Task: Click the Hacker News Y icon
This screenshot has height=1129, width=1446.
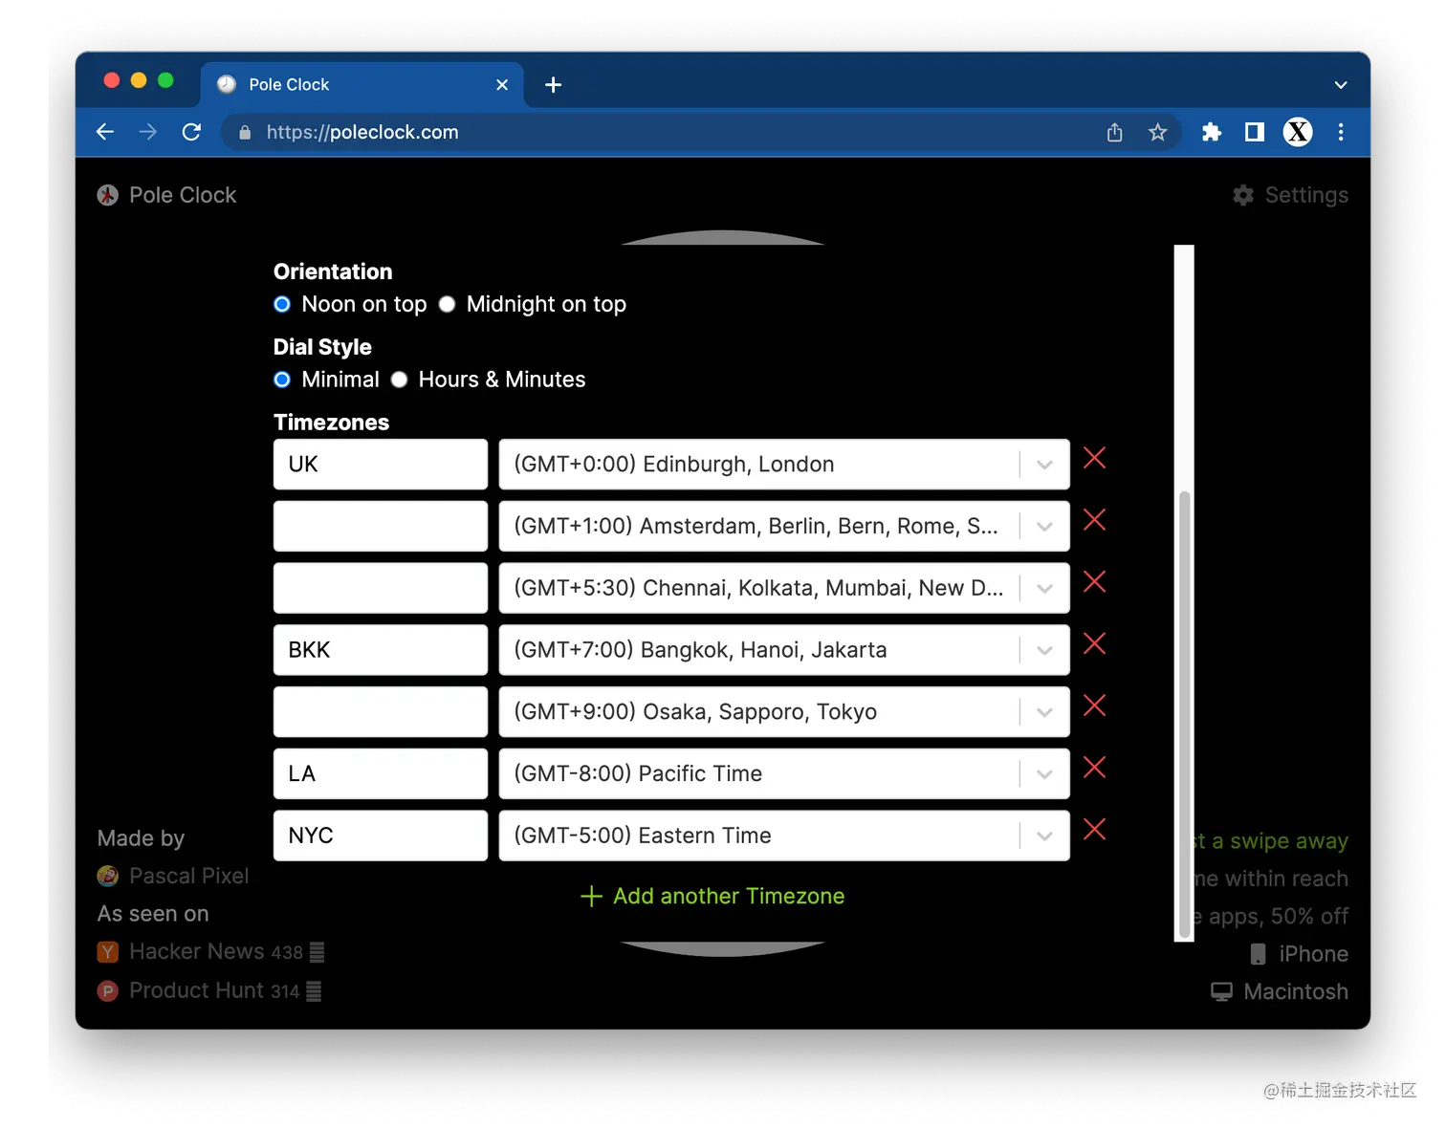Action: click(108, 952)
